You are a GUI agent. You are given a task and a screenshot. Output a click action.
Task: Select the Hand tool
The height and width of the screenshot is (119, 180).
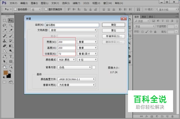[4, 67]
